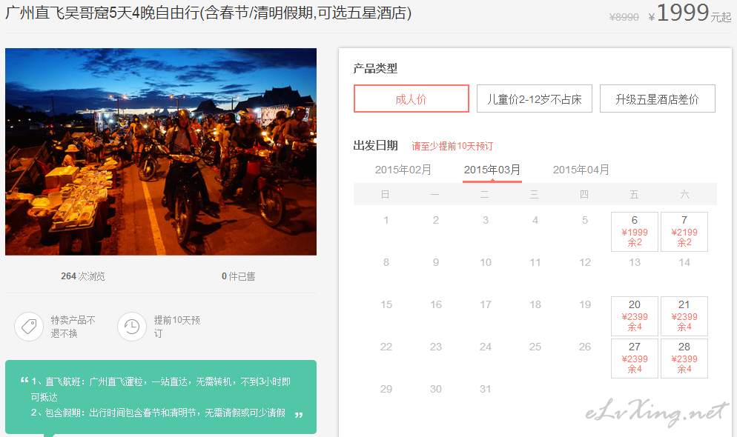Choose March 21 departure ¥2399
Screen dimensions: 737x437
coord(684,316)
